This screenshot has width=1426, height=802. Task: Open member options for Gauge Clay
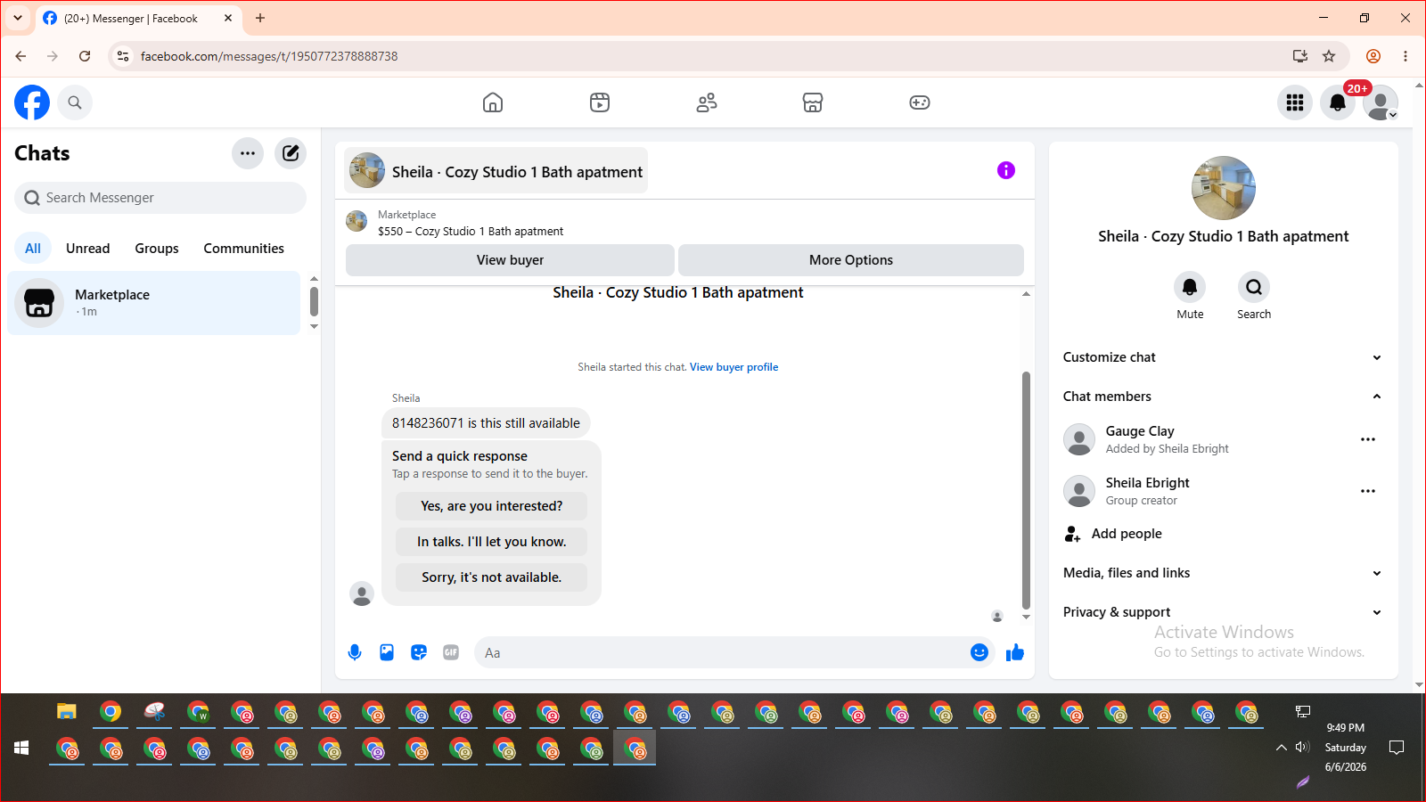click(1368, 439)
